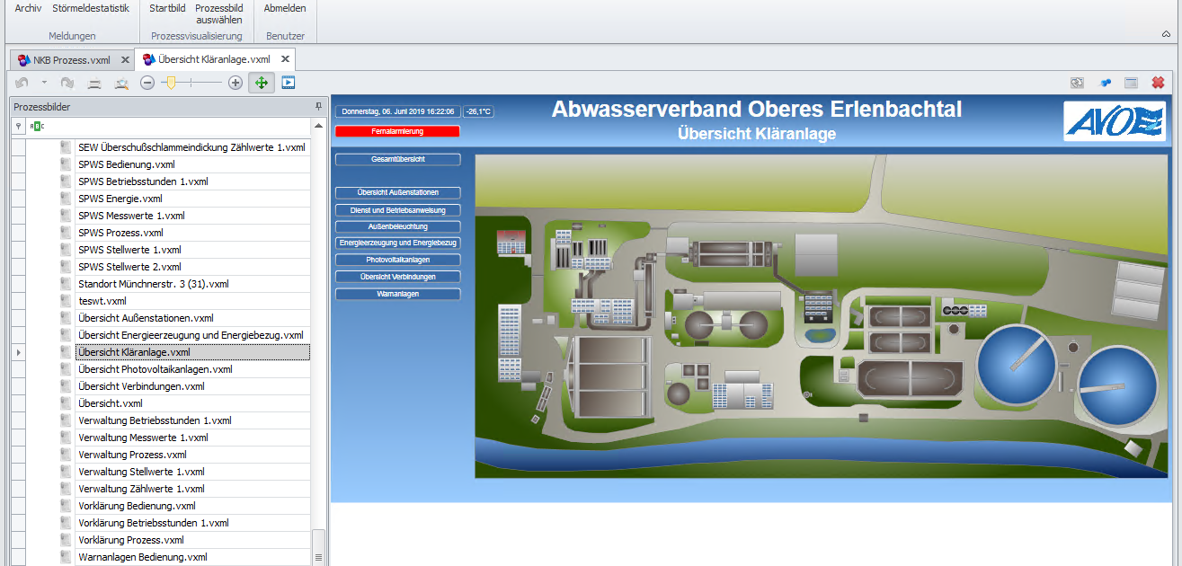Open the Photovoltaikanlagen page
The height and width of the screenshot is (566, 1182).
point(397,260)
